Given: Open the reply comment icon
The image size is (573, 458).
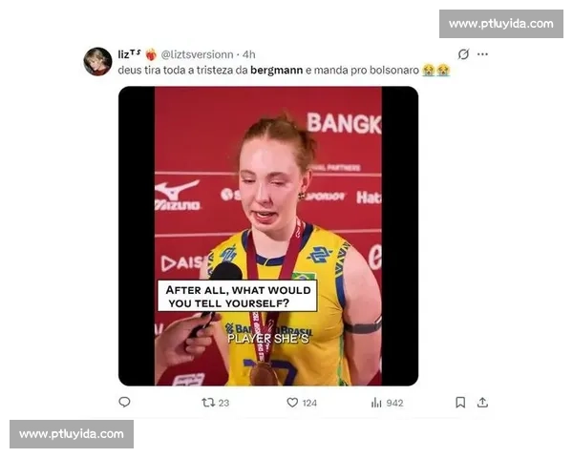Looking at the screenshot, I should click(124, 402).
